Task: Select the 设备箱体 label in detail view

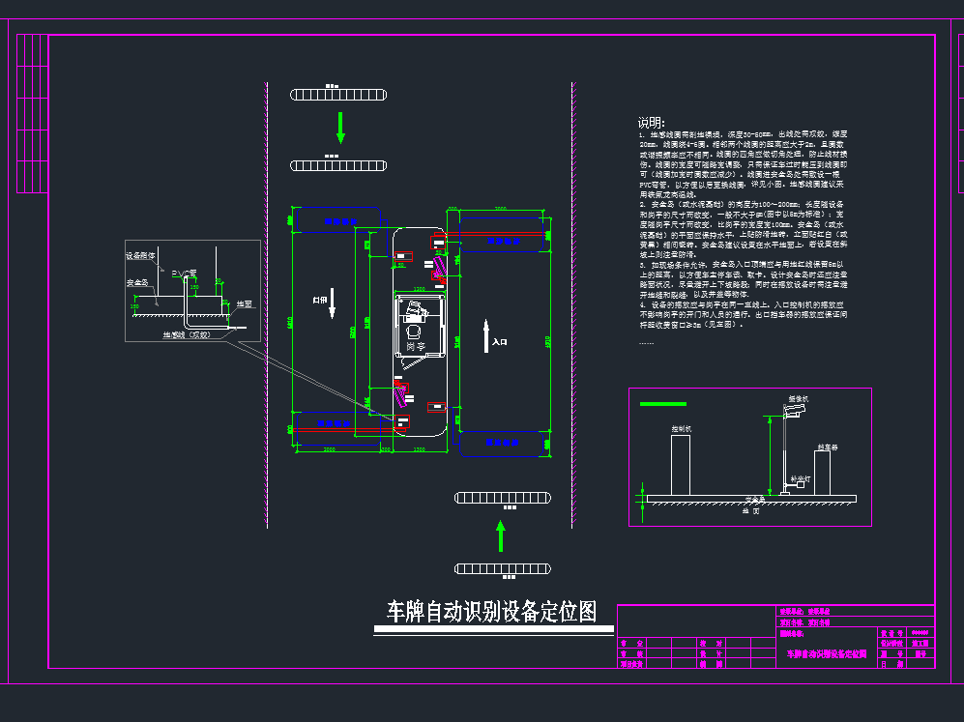Action: click(141, 256)
